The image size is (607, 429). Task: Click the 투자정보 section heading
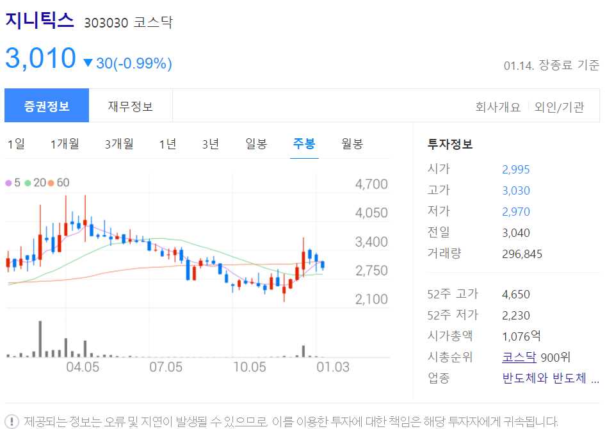450,145
